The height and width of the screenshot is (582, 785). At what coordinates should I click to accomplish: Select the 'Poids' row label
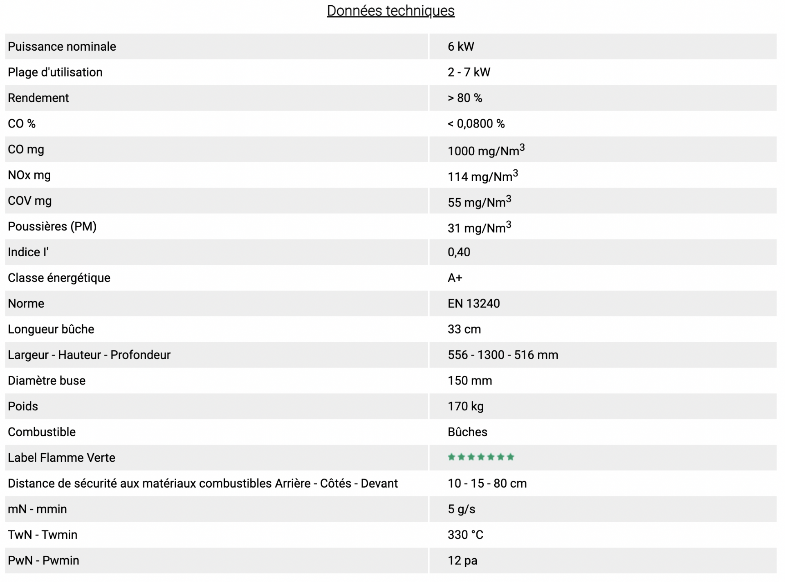tap(23, 407)
